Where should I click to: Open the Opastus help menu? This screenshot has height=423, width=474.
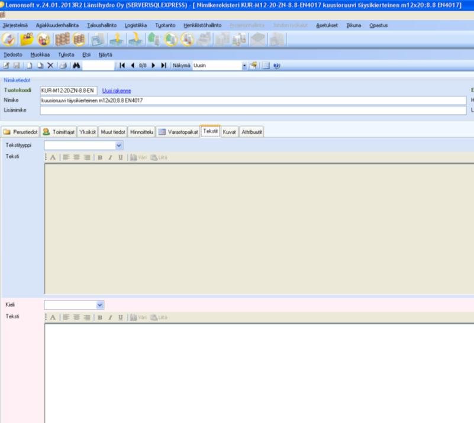(x=379, y=25)
